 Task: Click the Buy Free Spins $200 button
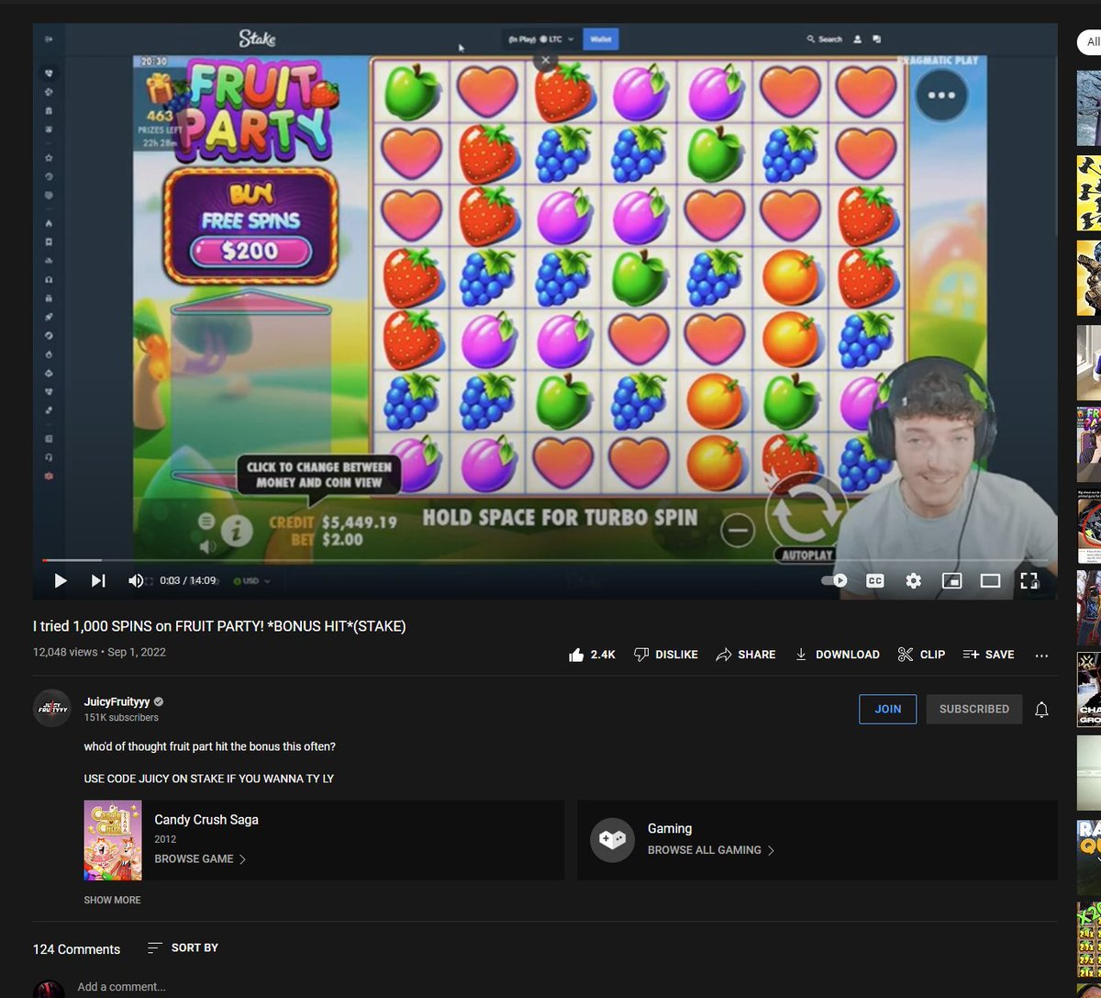249,225
